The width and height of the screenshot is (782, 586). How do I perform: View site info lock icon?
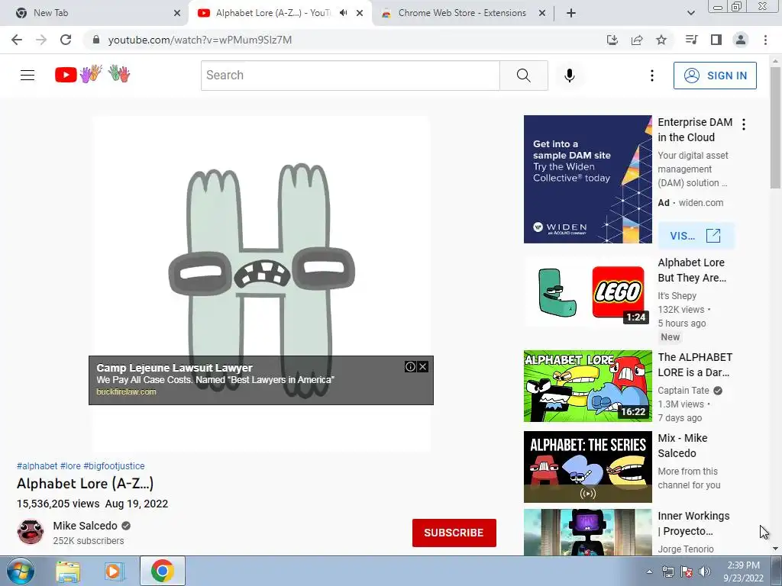96,40
